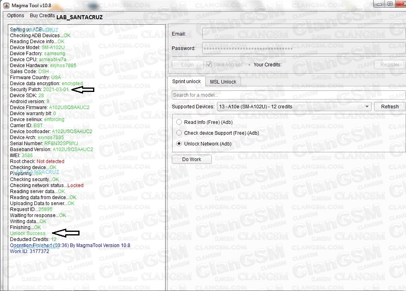This screenshot has height=291, width=406.
Task: Maximize the Magma Tool window
Action: [390, 4]
